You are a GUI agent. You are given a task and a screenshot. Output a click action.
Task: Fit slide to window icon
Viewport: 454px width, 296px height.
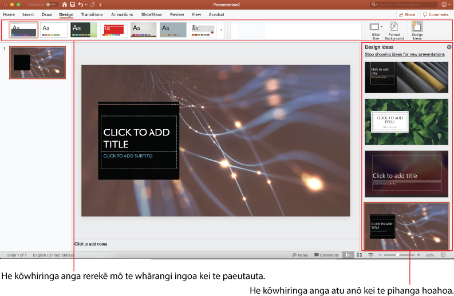click(x=443, y=255)
